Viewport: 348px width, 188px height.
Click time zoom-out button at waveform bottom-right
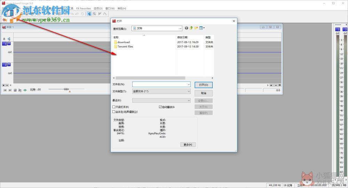tap(276, 85)
